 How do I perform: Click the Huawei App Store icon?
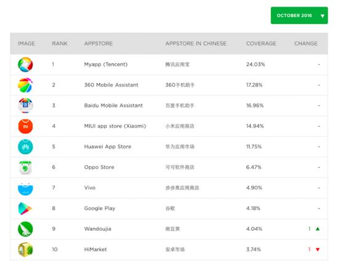(25, 147)
